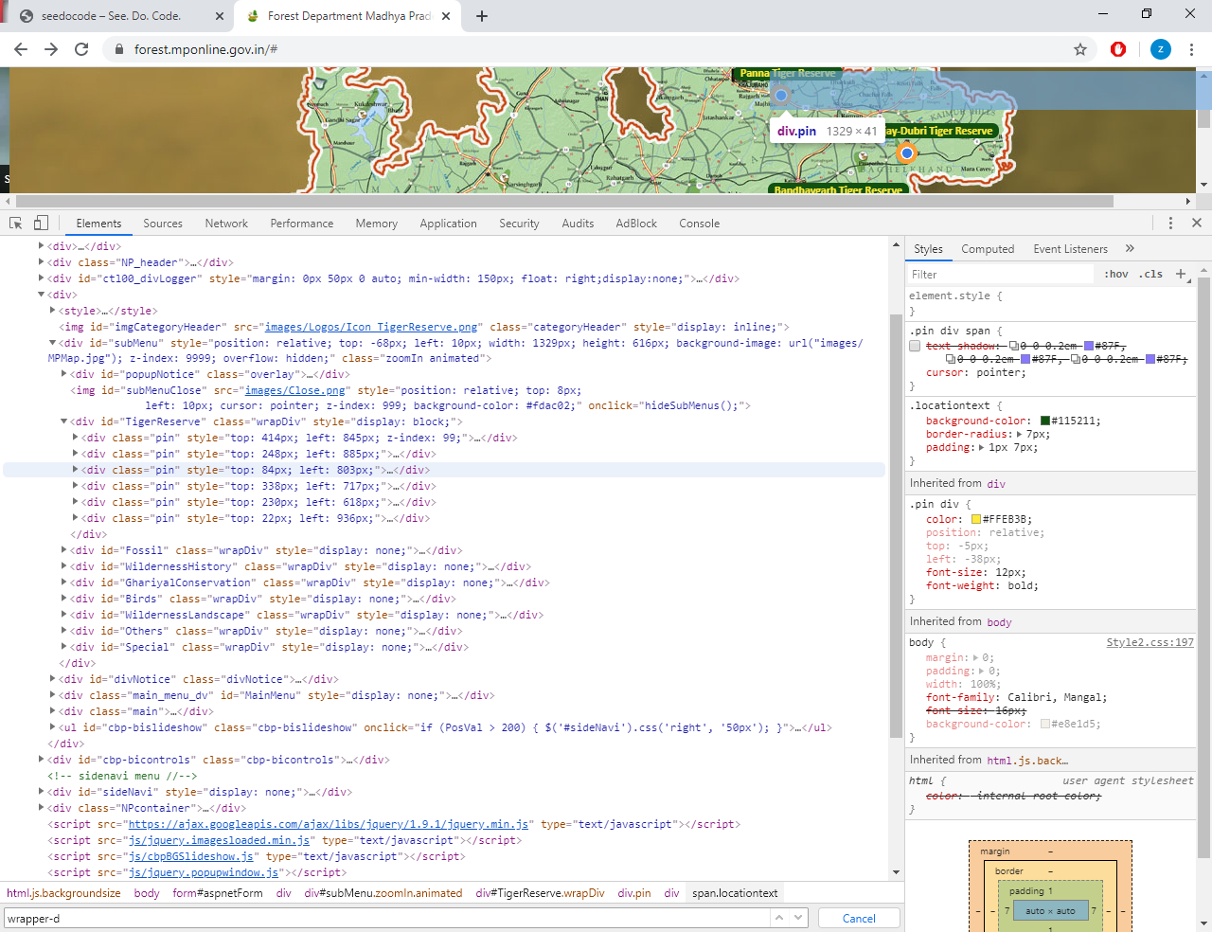Add new style rule plus icon

(1181, 274)
